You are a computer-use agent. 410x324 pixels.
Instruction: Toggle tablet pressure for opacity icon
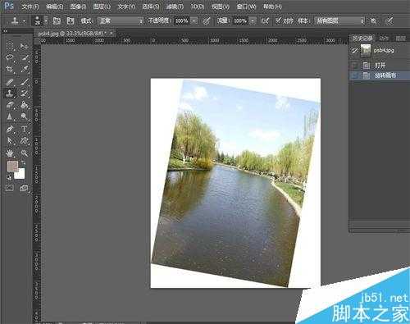[207, 21]
